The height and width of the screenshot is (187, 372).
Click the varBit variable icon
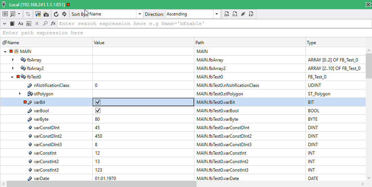(30, 102)
